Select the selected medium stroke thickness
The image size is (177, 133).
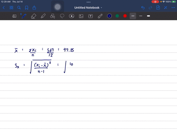[133, 16]
